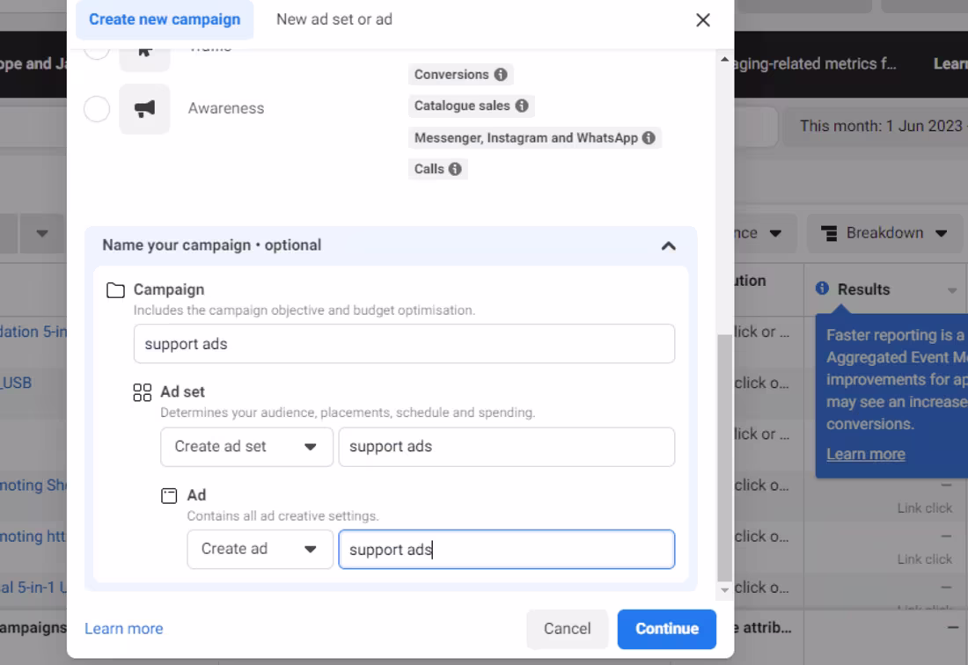Click the Continue button
The image size is (968, 665).
pyautogui.click(x=666, y=629)
